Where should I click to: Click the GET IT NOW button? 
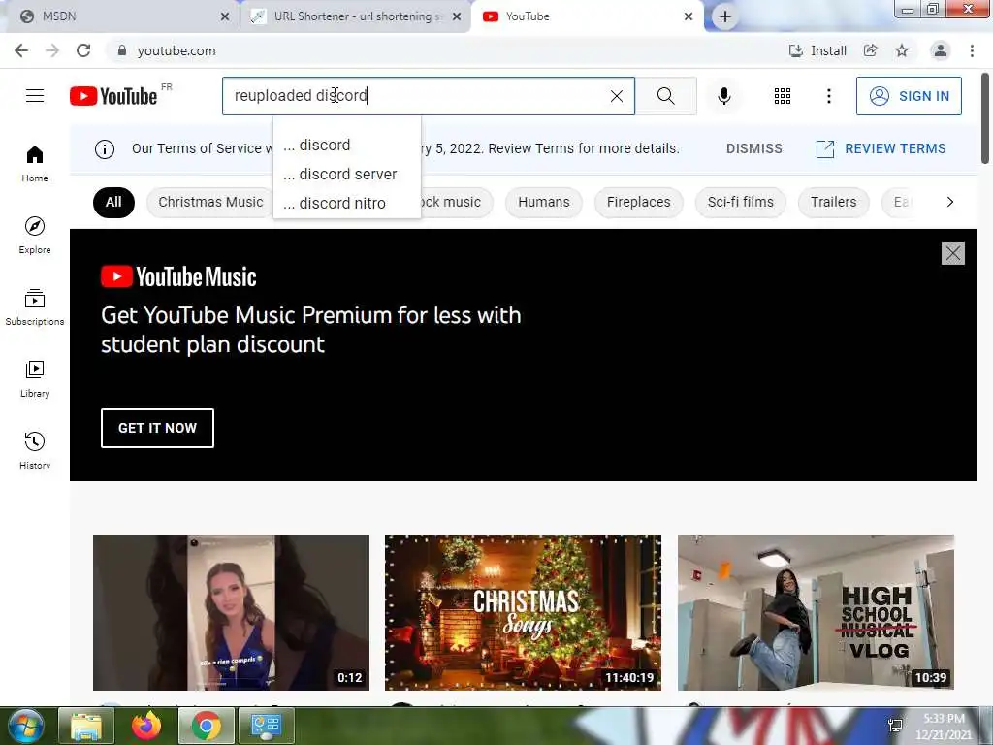[x=157, y=428]
